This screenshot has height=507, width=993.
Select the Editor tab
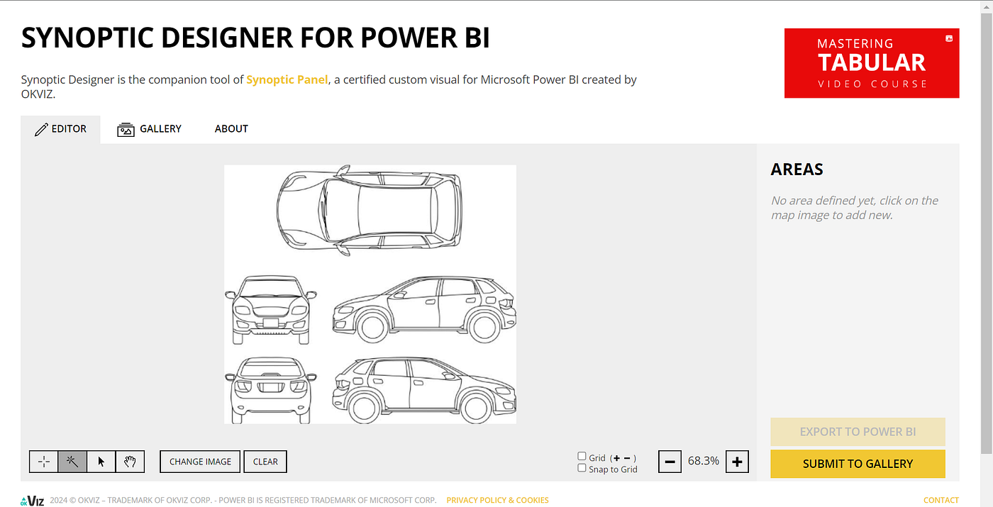point(61,129)
